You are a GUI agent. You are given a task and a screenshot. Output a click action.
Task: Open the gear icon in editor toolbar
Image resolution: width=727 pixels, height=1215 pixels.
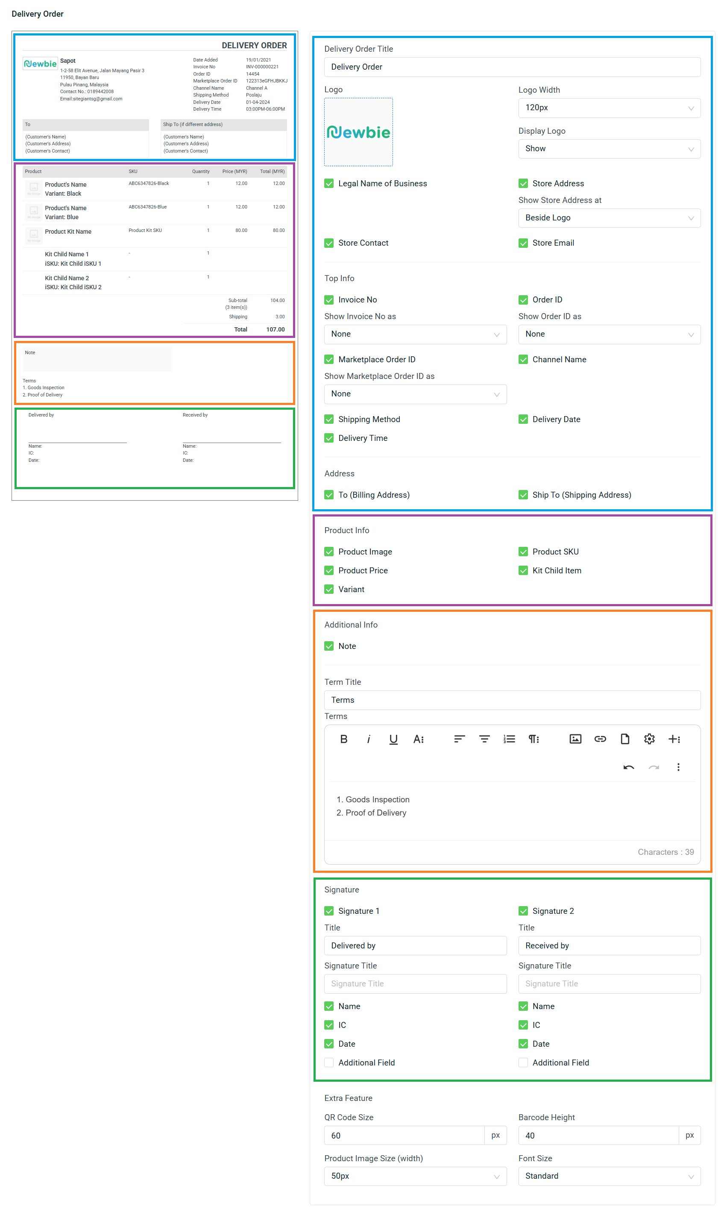(x=649, y=739)
